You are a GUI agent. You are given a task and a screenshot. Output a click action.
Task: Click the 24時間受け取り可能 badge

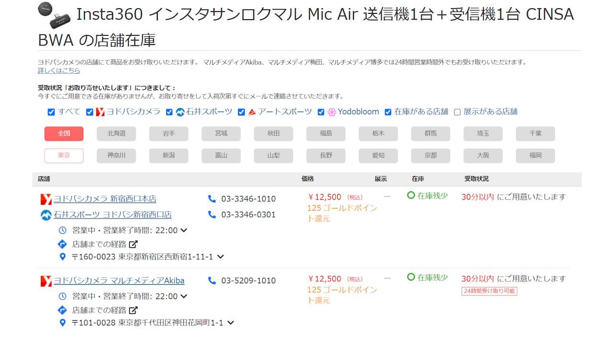coord(489,291)
